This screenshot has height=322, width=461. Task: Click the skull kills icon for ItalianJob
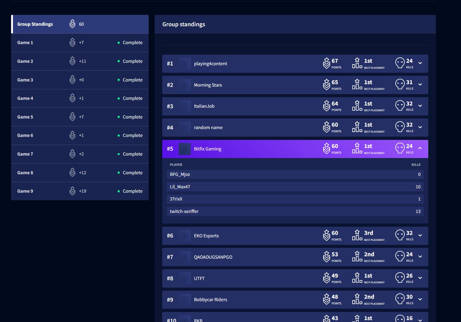pyautogui.click(x=400, y=106)
